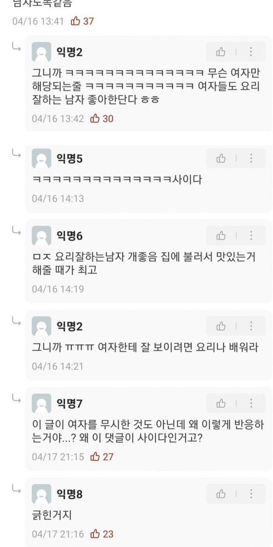Viewport: 273px width, 547px height.
Task: Thumbs-up the 익명8 comment
Action: (x=221, y=494)
